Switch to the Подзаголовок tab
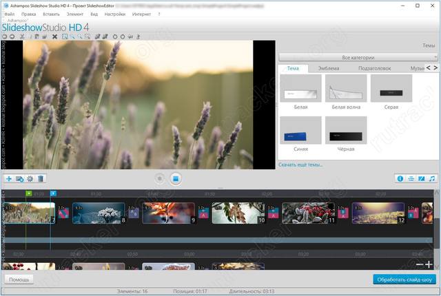Screen dimensions: 441x296 click(374, 68)
